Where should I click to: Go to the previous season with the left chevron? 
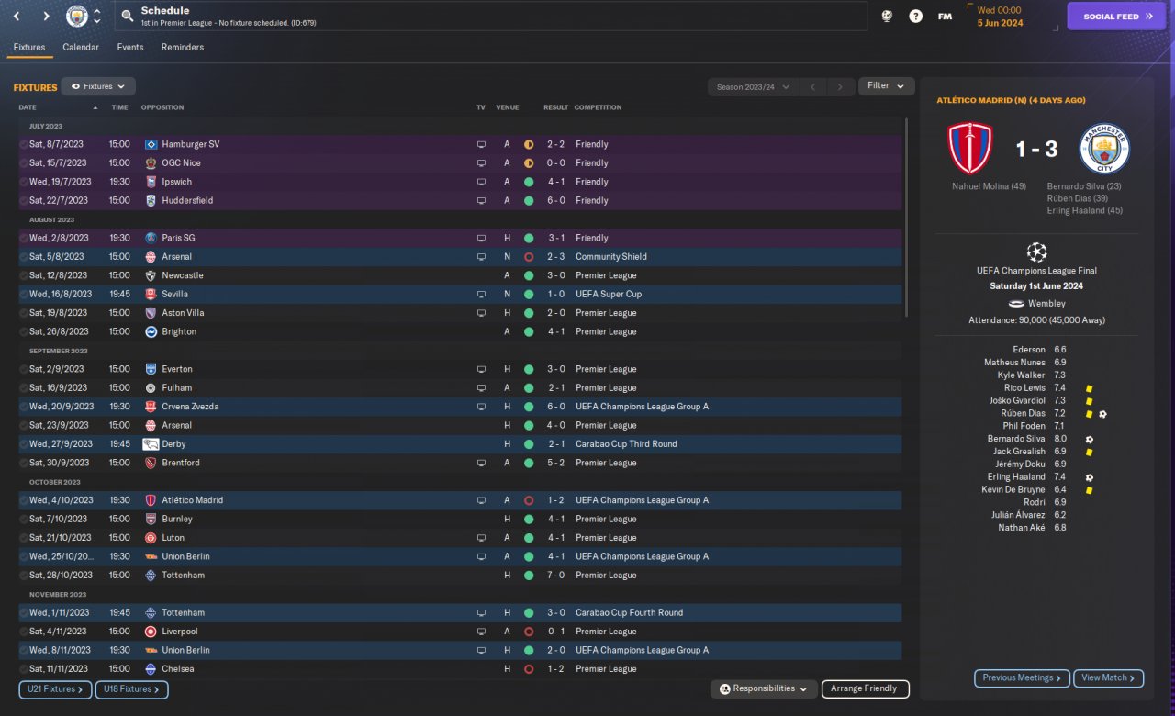coord(812,87)
